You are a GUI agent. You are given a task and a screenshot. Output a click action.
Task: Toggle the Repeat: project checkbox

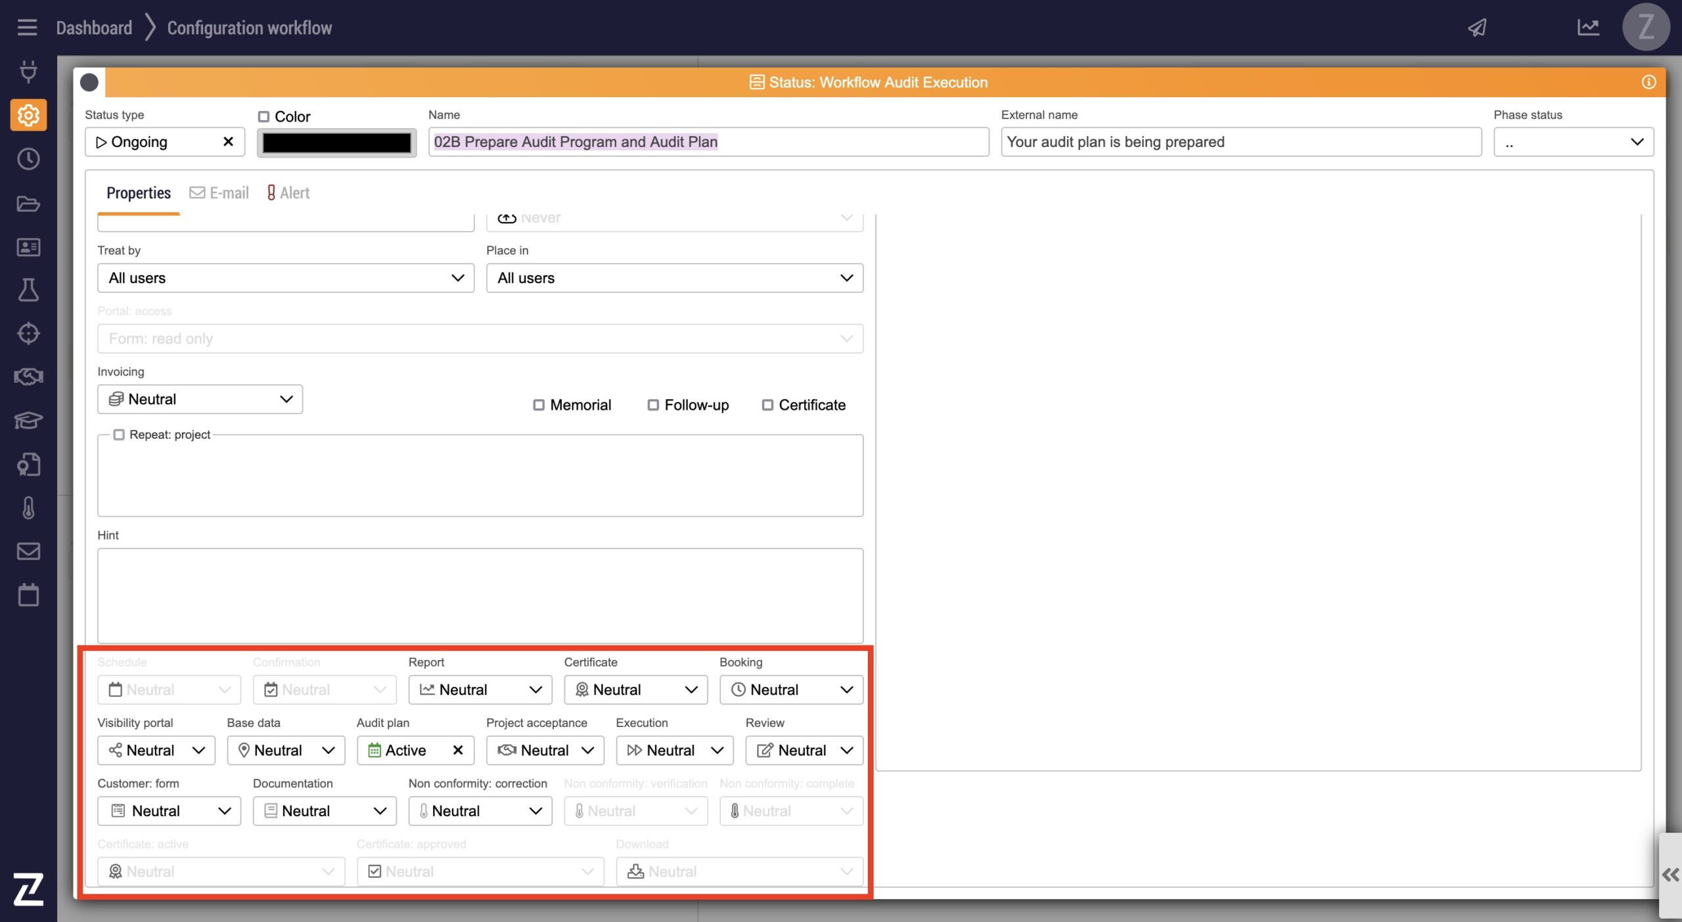[119, 435]
